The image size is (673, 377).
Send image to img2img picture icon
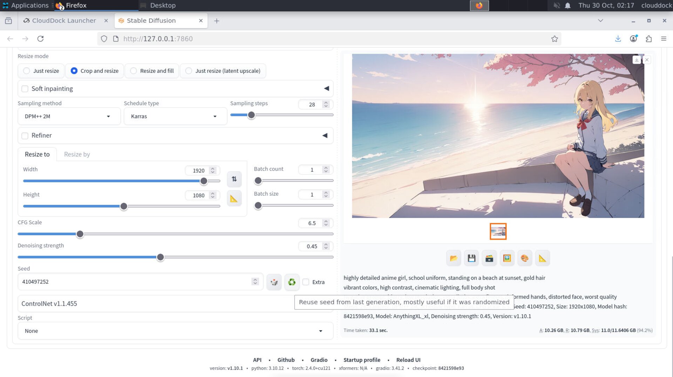point(507,258)
